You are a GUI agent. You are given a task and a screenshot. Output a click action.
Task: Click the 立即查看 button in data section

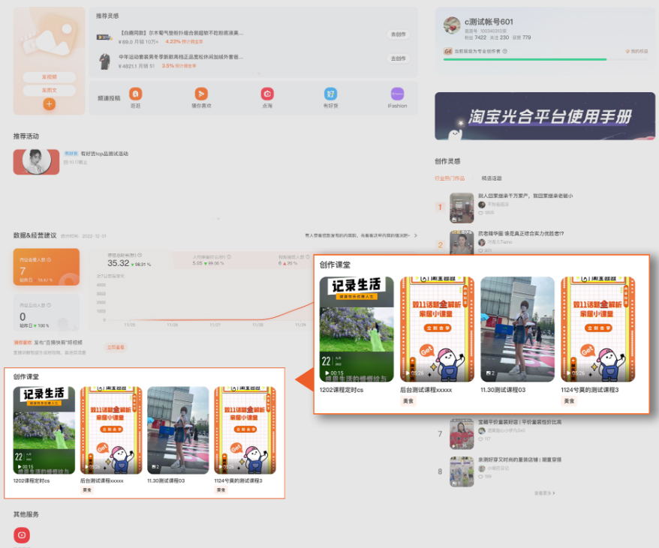coord(114,346)
